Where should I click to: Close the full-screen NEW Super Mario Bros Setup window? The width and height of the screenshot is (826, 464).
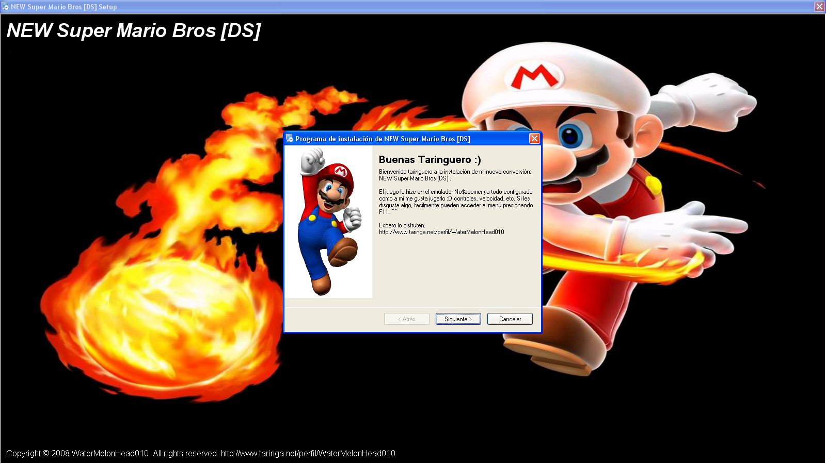(819, 7)
